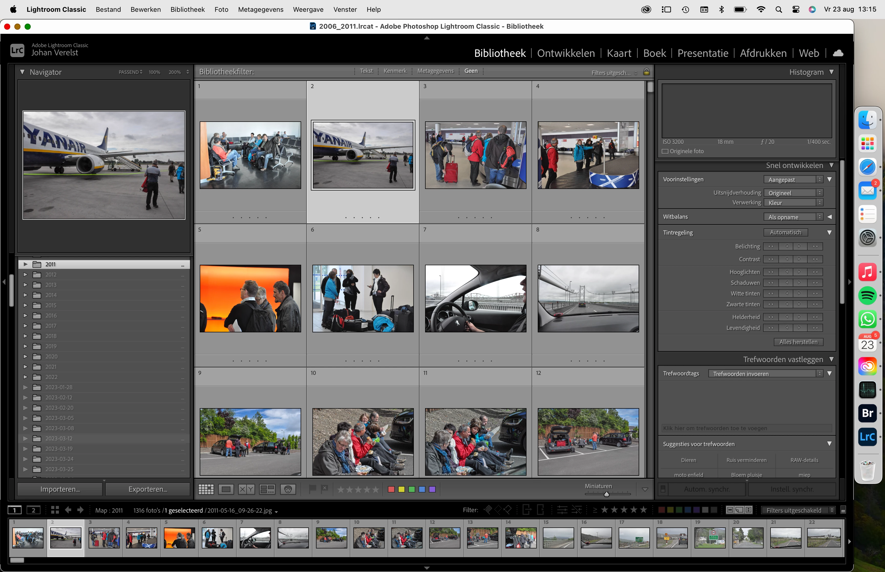Apply the red color label swatch
Screen dimensions: 885x572
pos(391,489)
